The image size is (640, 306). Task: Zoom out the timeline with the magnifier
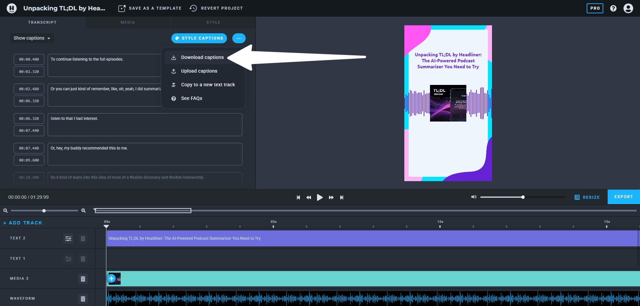point(5,211)
